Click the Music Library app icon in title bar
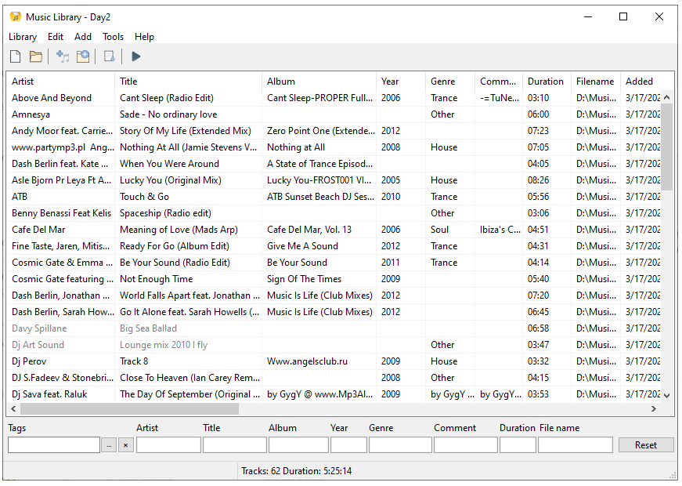This screenshot has height=486, width=682. click(x=15, y=16)
